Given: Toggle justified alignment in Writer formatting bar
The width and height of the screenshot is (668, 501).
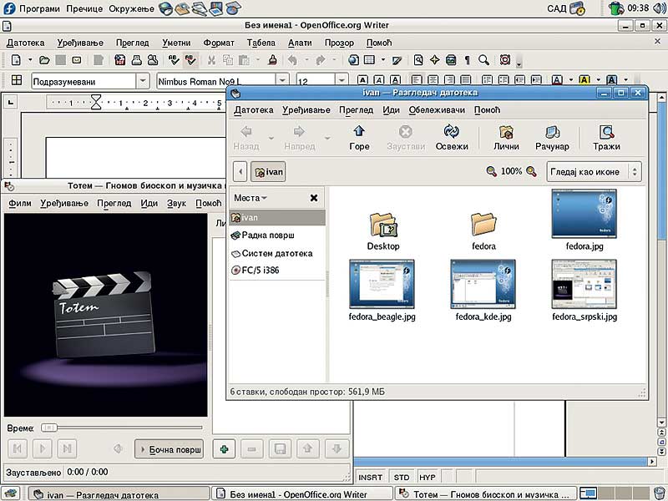Looking at the screenshot, I should pos(466,79).
